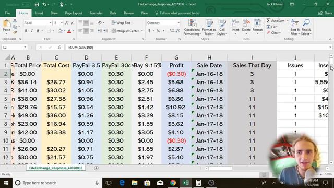
Task: Click Merge & Center button
Action: (125, 31)
